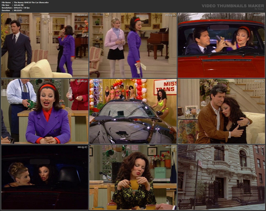Screen dimensions: 266x211
Task: Click the file size value 165.66 MB
Action: click(19, 5)
